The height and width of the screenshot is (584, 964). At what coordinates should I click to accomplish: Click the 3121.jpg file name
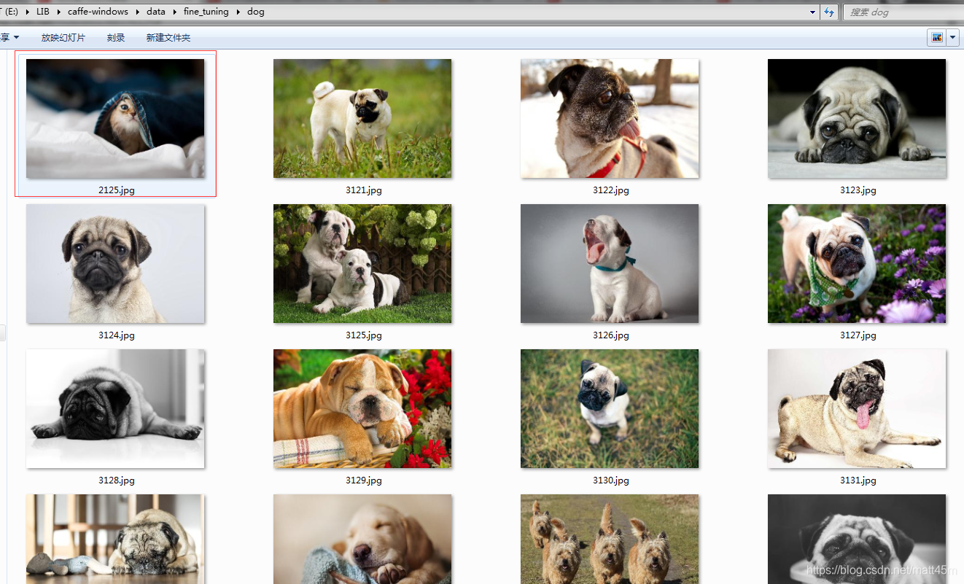[364, 190]
